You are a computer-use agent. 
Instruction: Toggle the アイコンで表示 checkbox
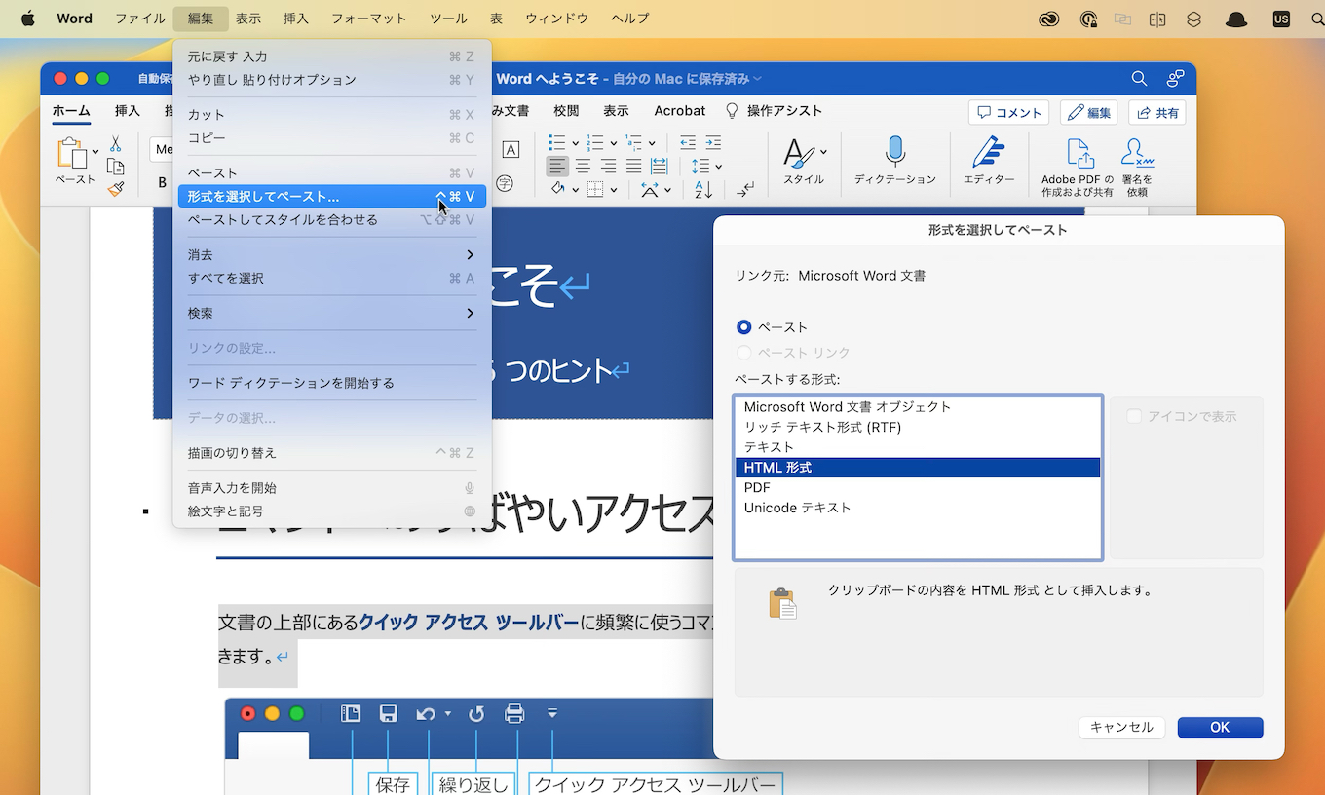[1134, 416]
